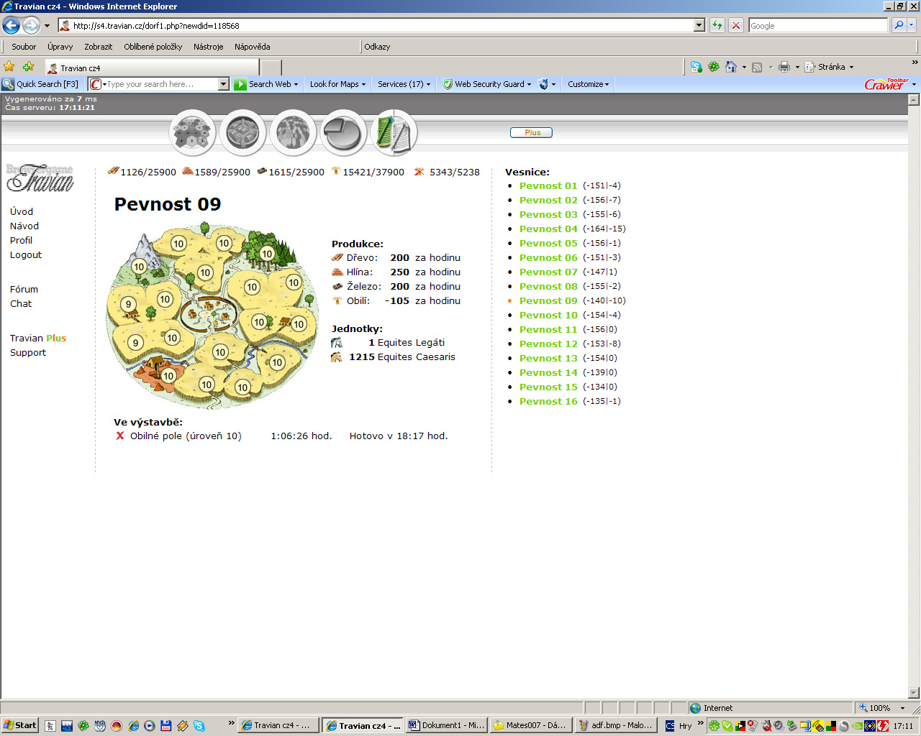Open the recent pages dropdown next to Forward
Viewport: 921px width, 736px height.
(47, 25)
